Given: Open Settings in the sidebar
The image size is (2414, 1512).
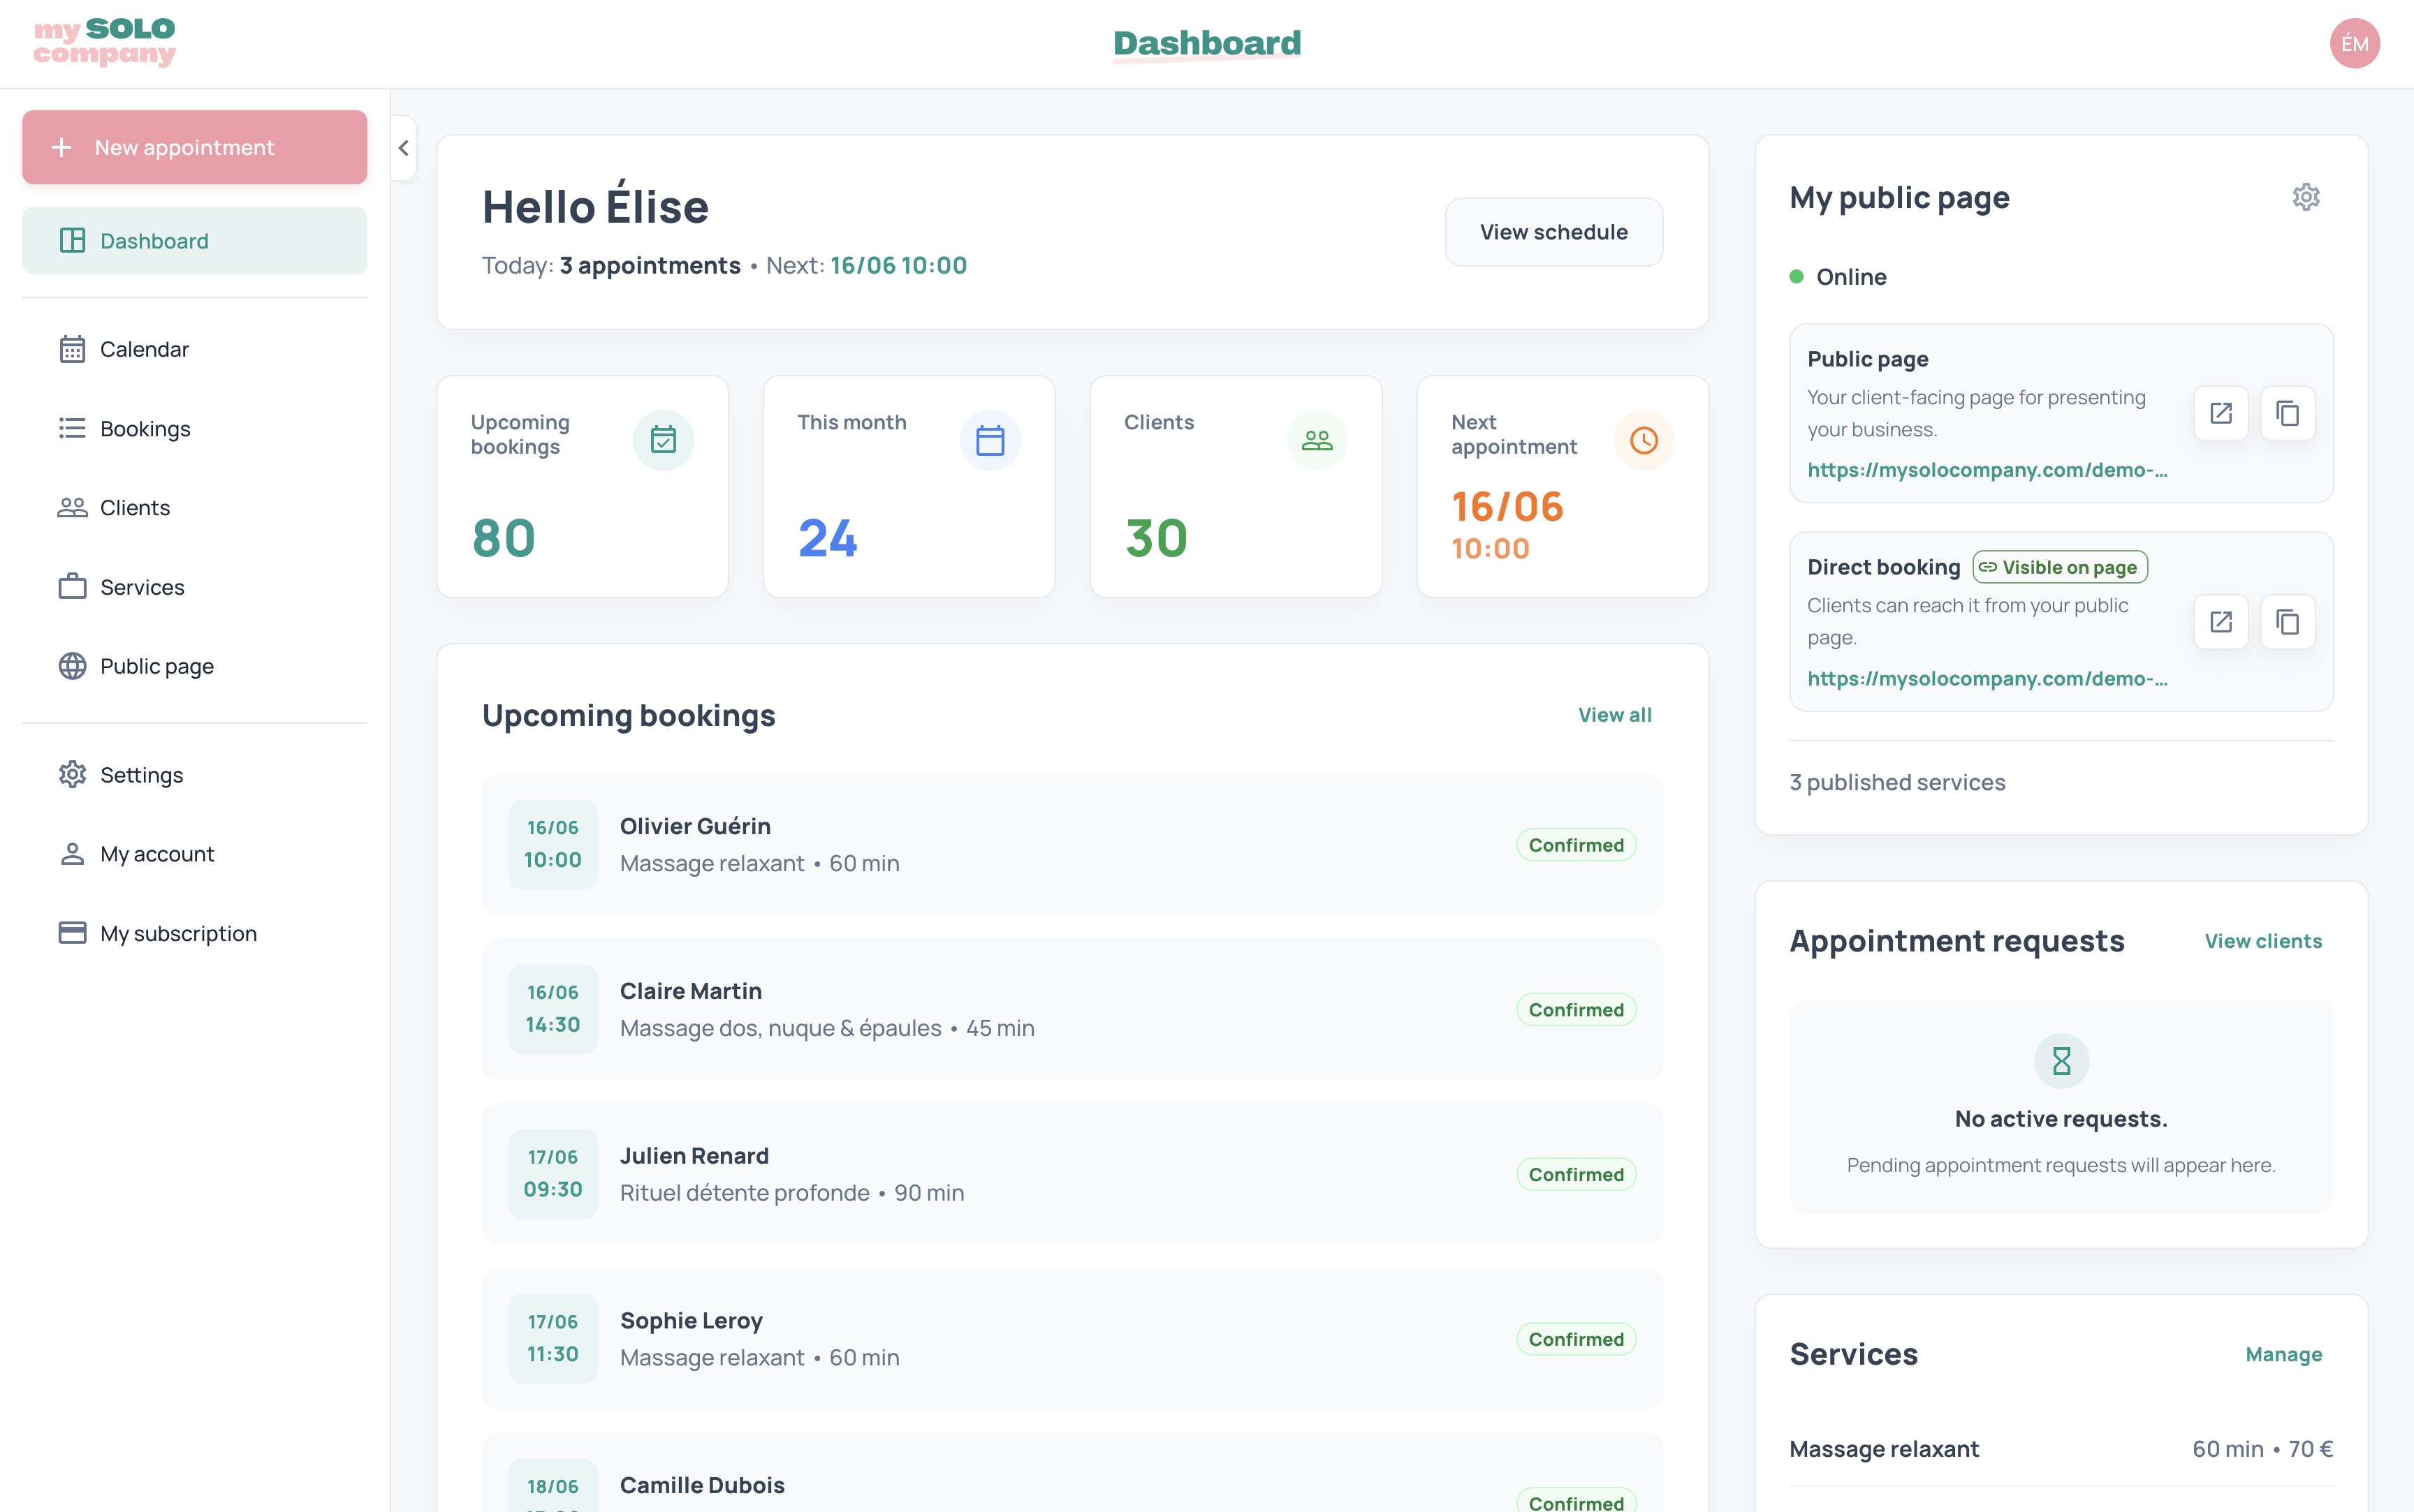Looking at the screenshot, I should [x=194, y=775].
